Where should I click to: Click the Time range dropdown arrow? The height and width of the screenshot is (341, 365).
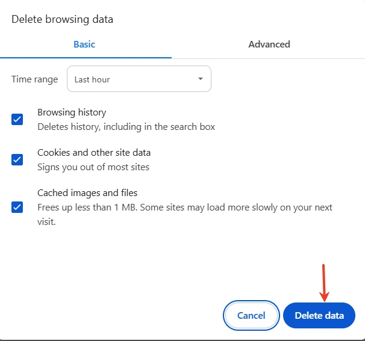[x=201, y=79]
